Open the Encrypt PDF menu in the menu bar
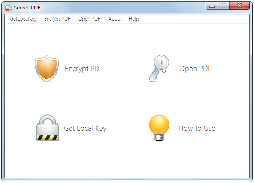The width and height of the screenshot is (254, 183). [57, 19]
